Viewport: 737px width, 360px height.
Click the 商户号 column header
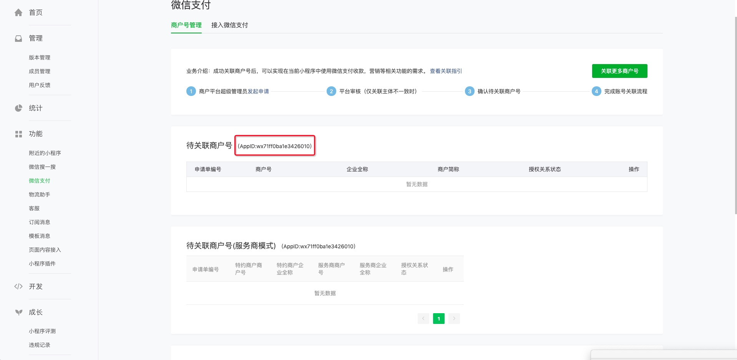pyautogui.click(x=264, y=169)
